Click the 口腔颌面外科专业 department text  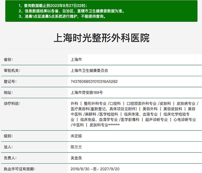142,104
